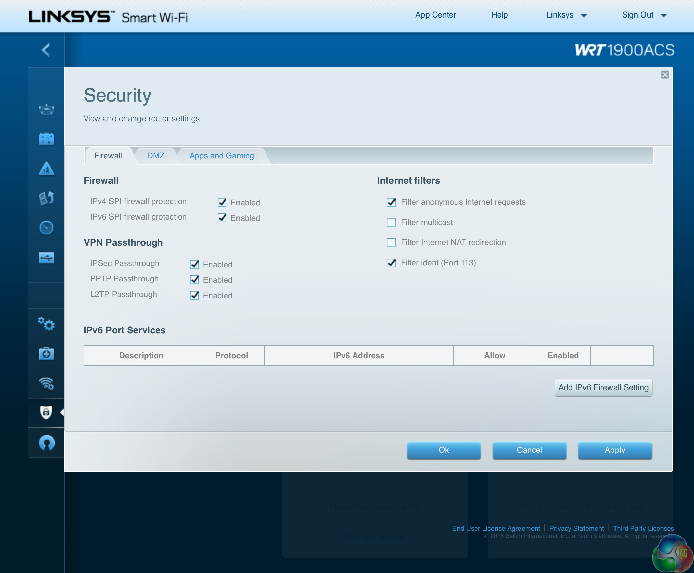694x573 pixels.
Task: Open Connectivity gears icon
Action: 46,324
